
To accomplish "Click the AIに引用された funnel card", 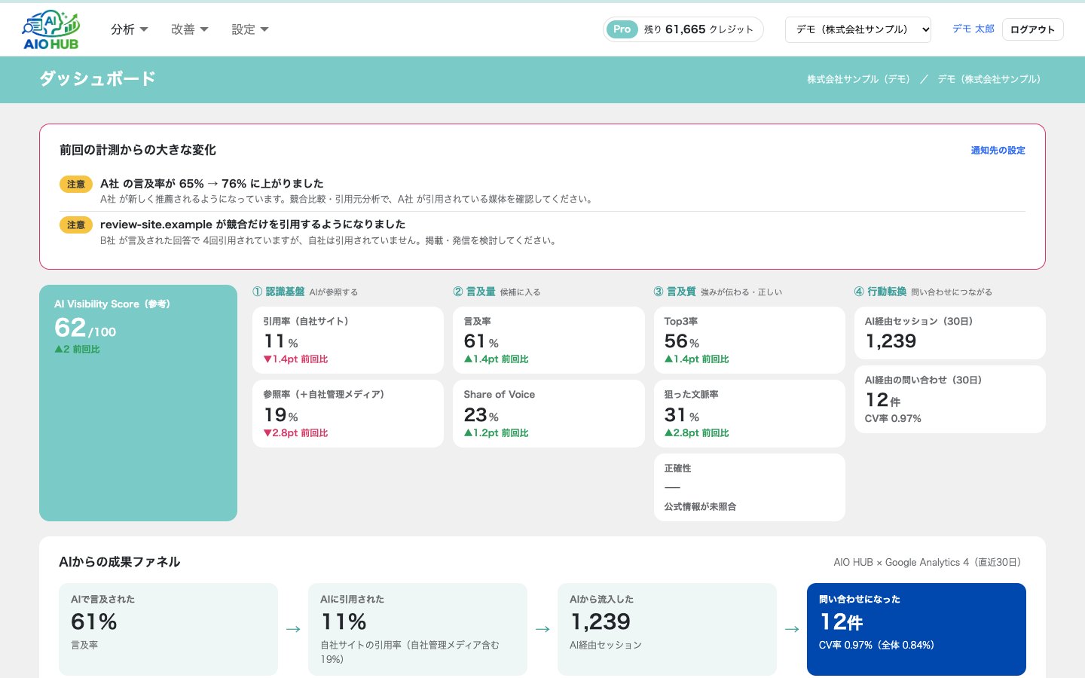I will [417, 629].
